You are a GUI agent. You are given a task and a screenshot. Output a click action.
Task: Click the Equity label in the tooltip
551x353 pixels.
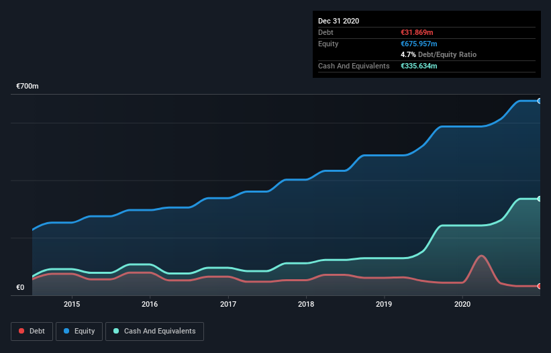point(328,44)
